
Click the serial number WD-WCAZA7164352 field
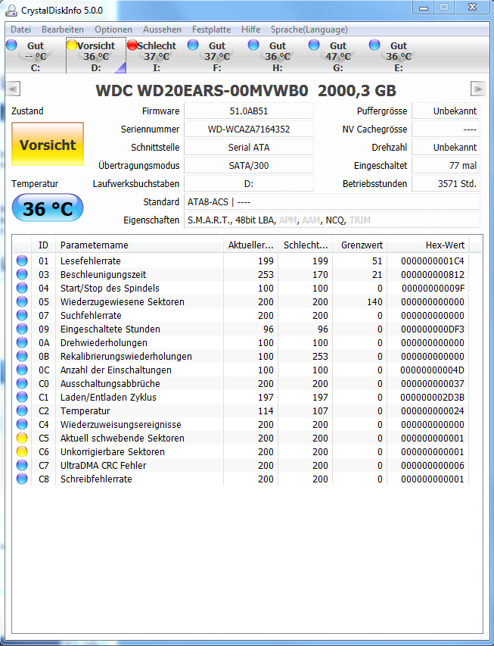pos(249,129)
